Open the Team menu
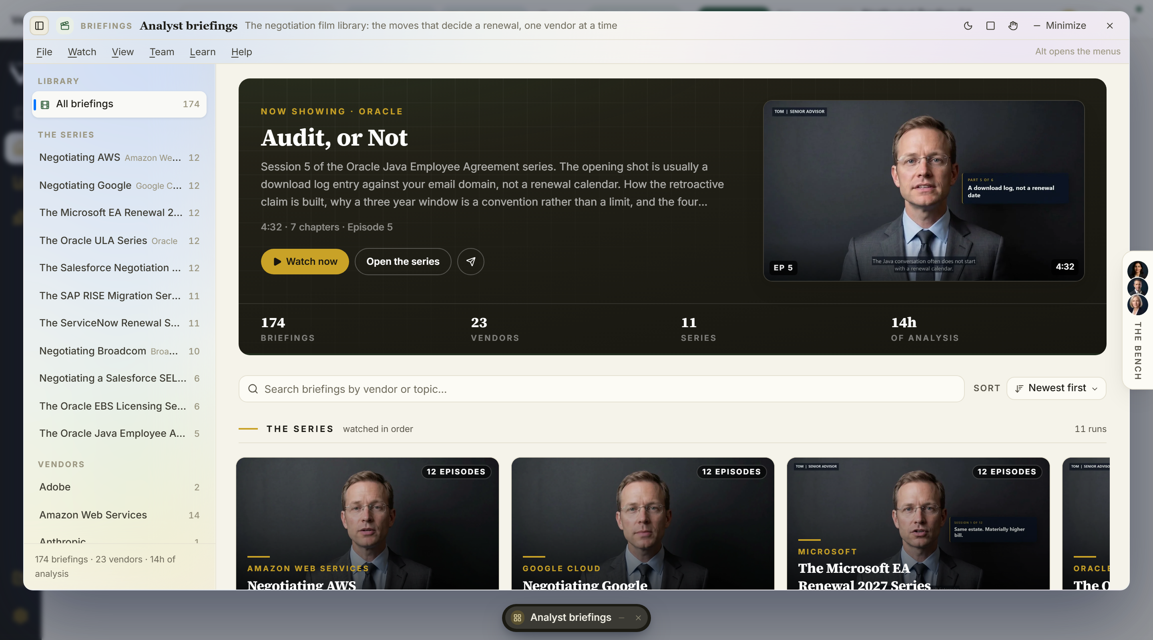 coord(162,52)
